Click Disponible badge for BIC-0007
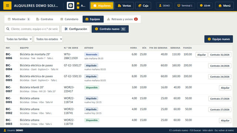Viewport: 237px width, 133px height. pyautogui.click(x=92, y=88)
